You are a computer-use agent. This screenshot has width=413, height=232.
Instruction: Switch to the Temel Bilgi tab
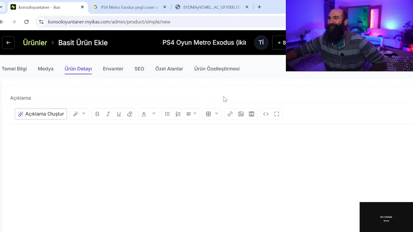14,69
